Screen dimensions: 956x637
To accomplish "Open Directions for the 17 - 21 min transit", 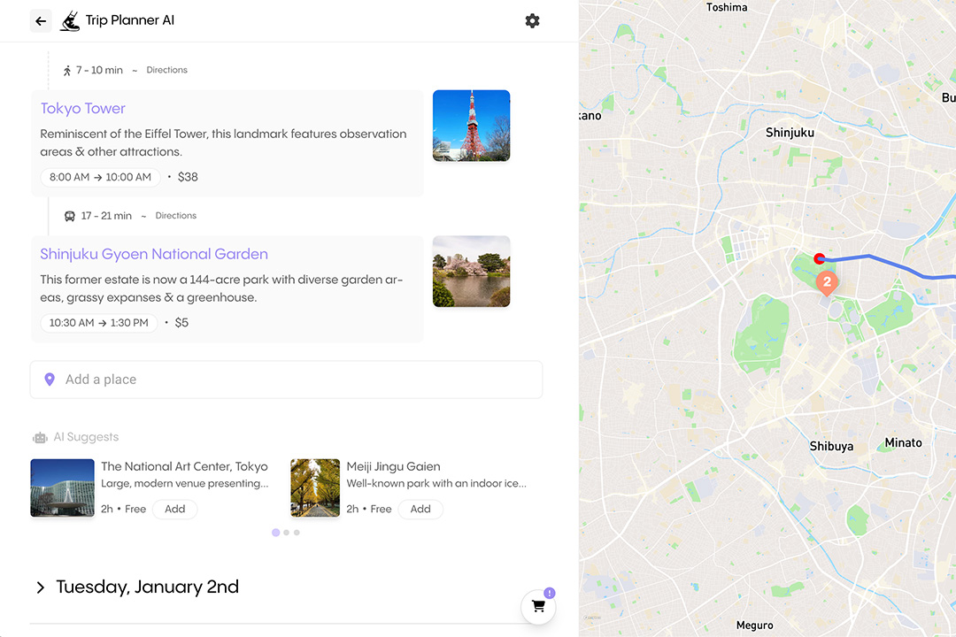I will pos(175,216).
